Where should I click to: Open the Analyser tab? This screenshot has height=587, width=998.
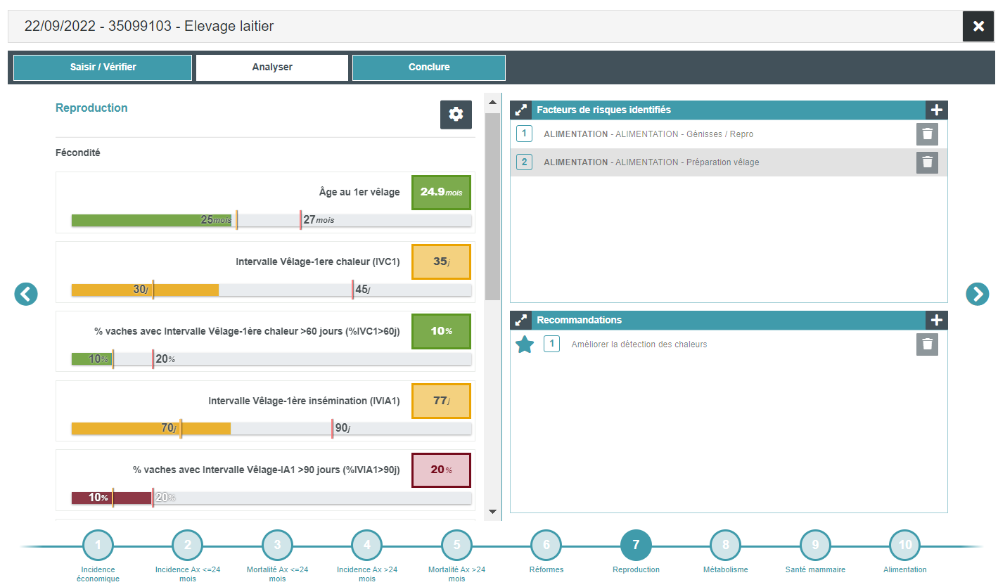coord(272,67)
